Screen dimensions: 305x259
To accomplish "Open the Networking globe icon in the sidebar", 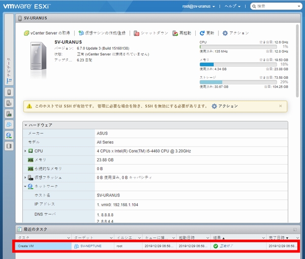I will tap(9, 136).
